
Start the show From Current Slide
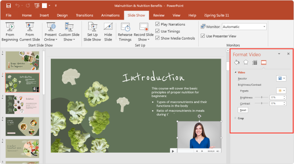tap(30, 32)
